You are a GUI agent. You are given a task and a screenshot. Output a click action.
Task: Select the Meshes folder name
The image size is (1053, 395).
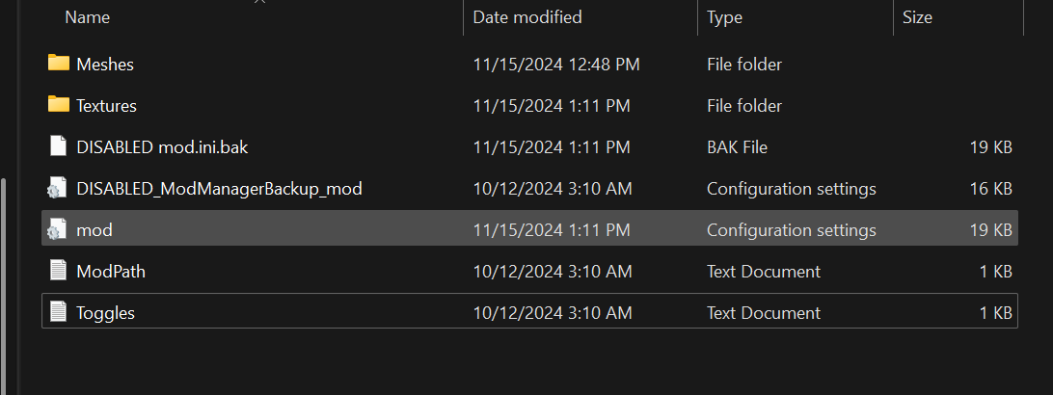coord(105,65)
